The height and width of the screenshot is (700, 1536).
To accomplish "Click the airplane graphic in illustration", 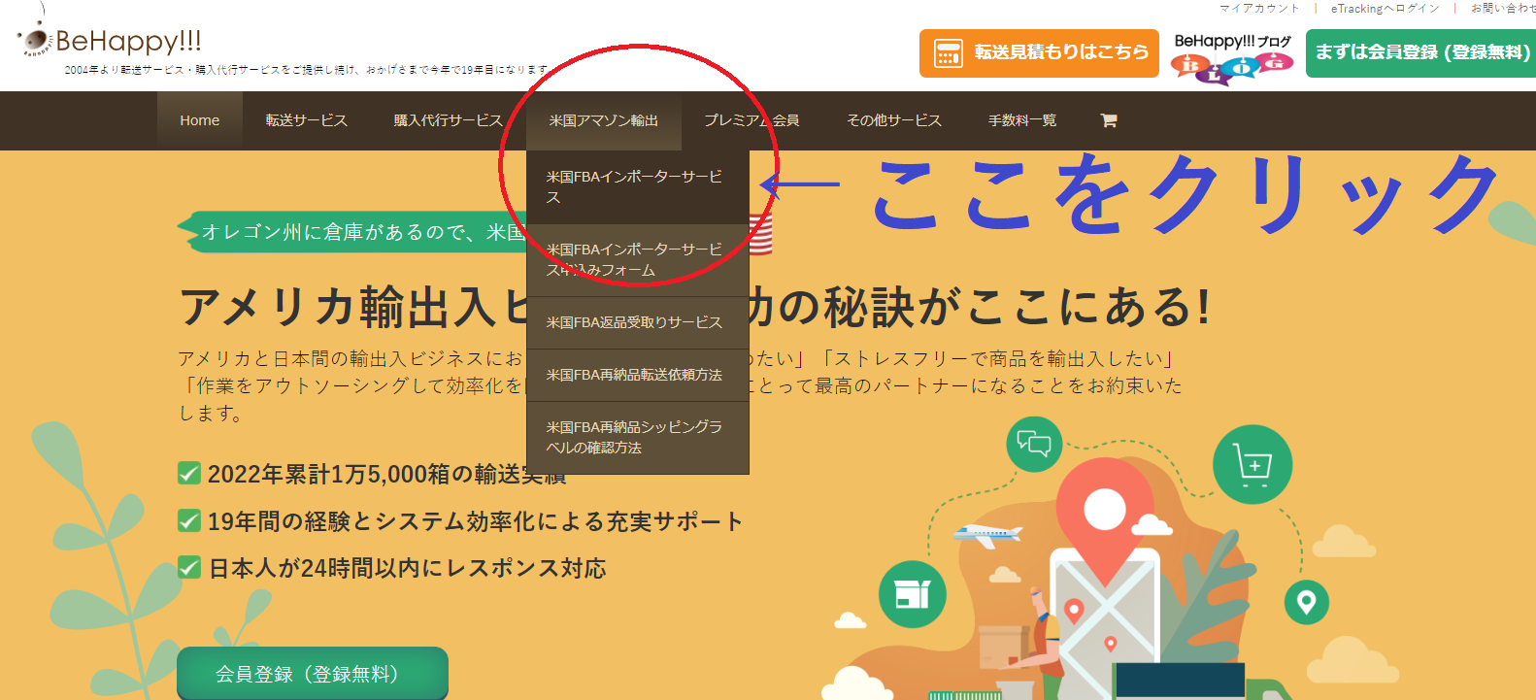I will point(987,534).
